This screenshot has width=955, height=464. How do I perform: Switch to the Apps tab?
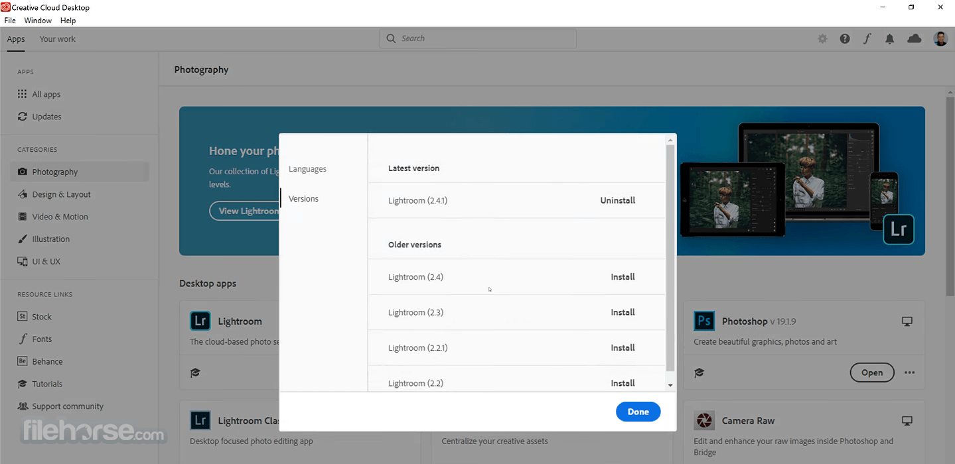pos(16,39)
